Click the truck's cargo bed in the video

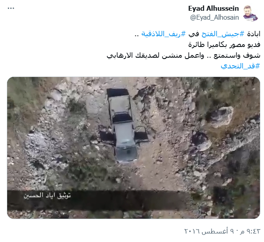coord(120,103)
